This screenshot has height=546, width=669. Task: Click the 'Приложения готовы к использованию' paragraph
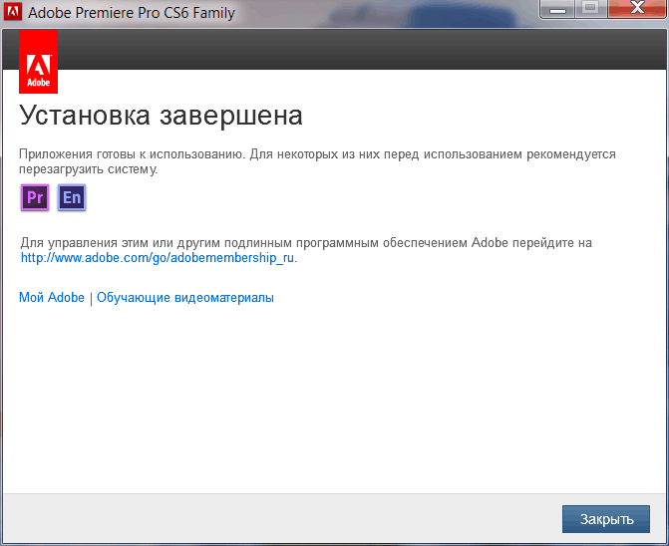tap(317, 161)
